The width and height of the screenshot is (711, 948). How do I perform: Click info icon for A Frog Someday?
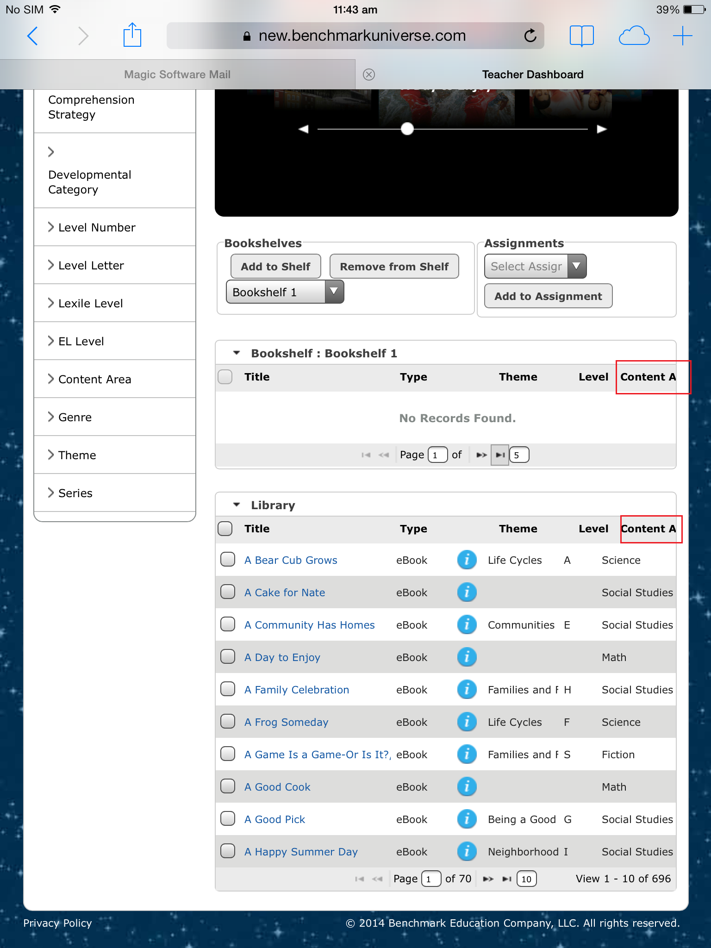pyautogui.click(x=467, y=722)
